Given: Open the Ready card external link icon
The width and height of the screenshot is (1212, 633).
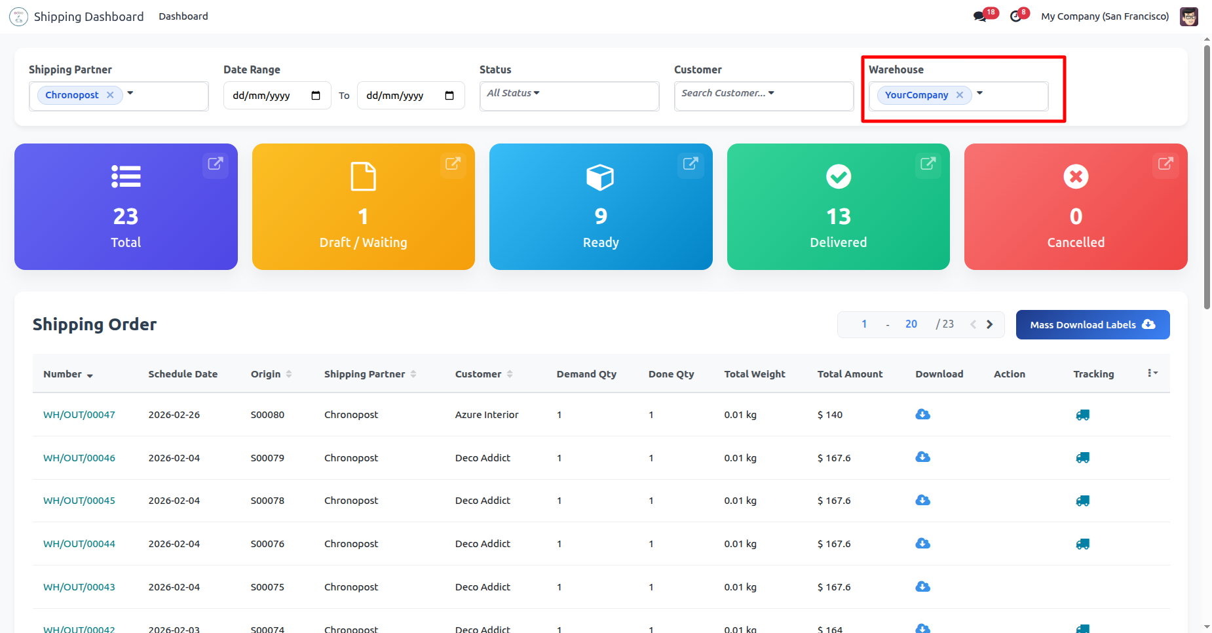Looking at the screenshot, I should [691, 164].
